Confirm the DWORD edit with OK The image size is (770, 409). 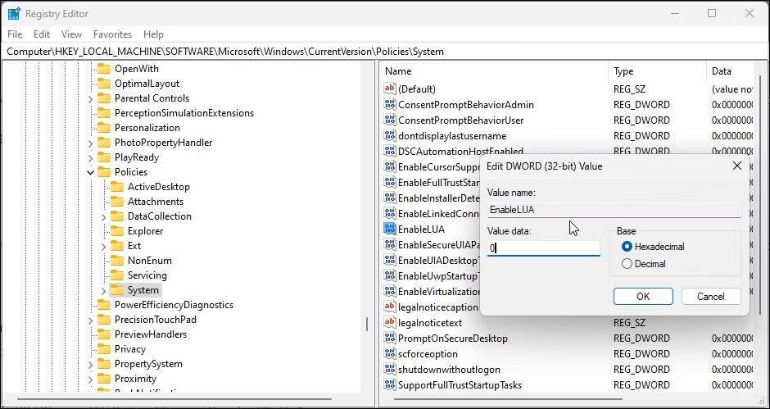(x=643, y=297)
